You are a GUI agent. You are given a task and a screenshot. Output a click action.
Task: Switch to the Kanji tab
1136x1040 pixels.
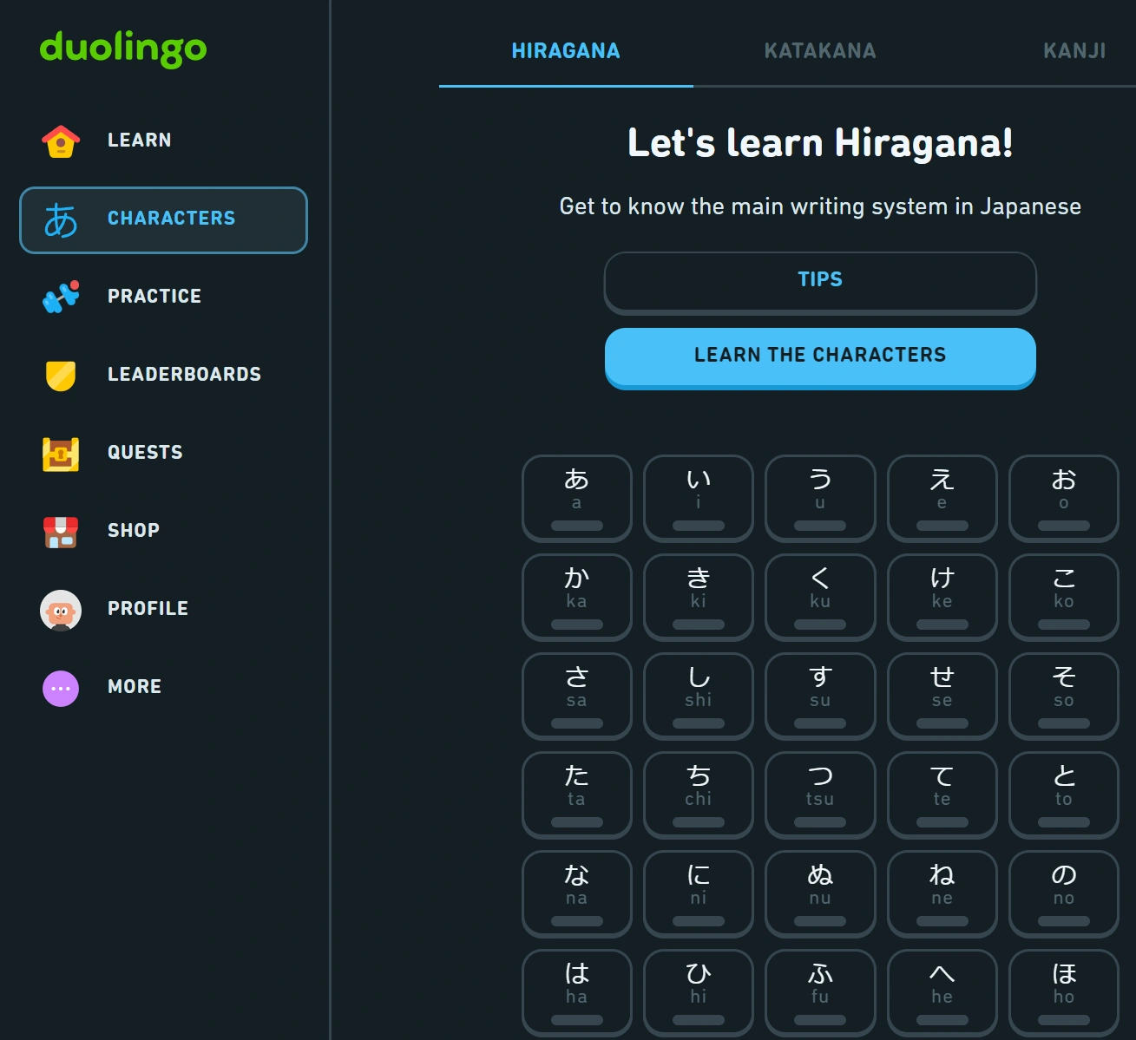1074,50
